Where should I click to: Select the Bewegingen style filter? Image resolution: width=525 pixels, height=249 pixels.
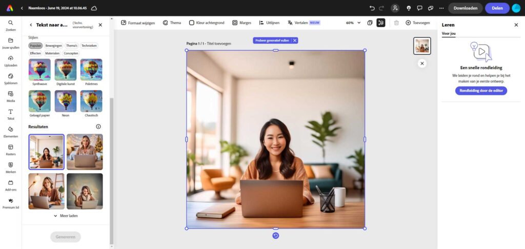coord(53,46)
